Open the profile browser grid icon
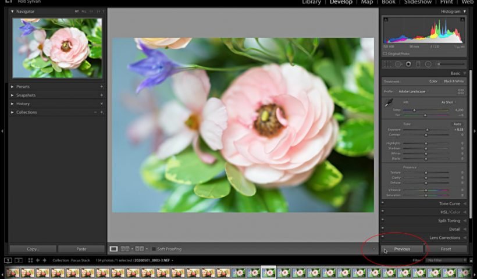Viewport: 477px width, 279px height. click(x=461, y=91)
